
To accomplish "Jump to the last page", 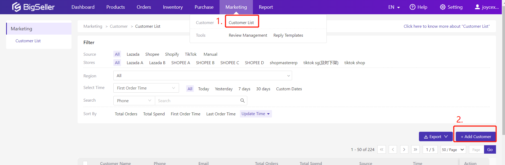I will [415, 149].
